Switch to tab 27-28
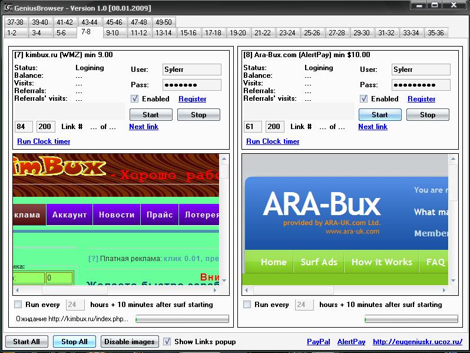 point(337,32)
